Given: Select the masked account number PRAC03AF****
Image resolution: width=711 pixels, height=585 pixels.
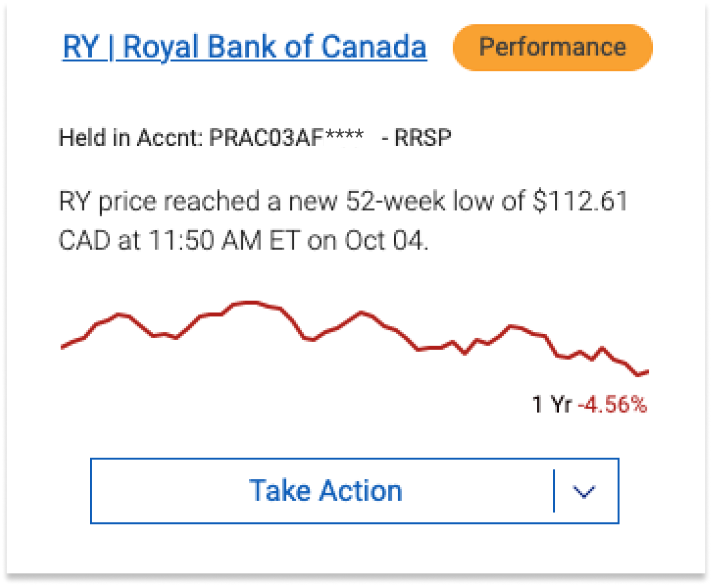Looking at the screenshot, I should pos(286,138).
